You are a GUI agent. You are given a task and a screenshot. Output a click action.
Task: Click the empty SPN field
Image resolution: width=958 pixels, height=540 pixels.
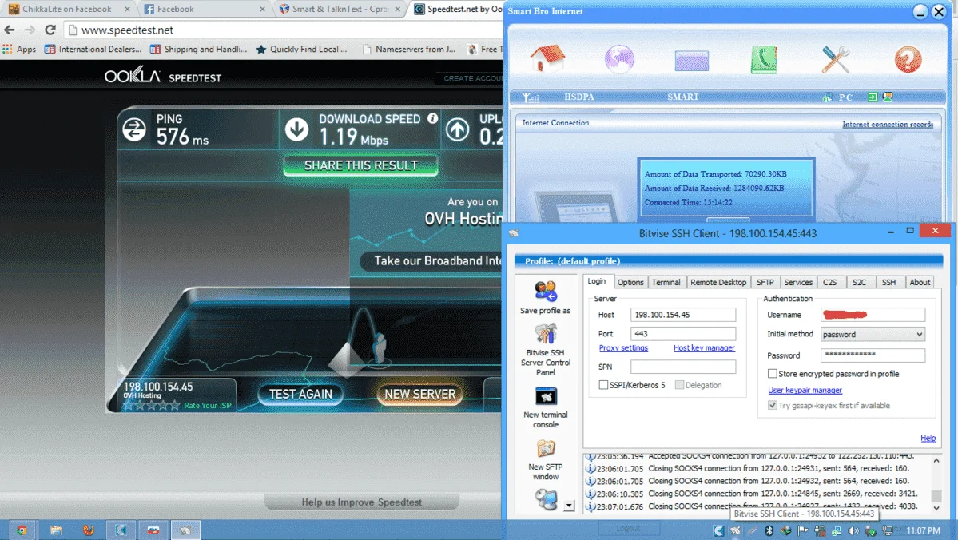683,367
